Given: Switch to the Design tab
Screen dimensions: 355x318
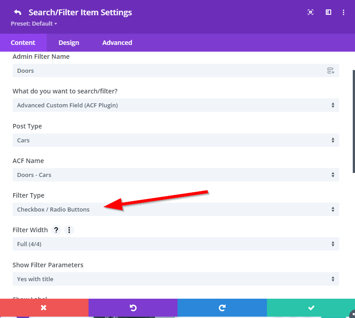Looking at the screenshot, I should pos(69,43).
